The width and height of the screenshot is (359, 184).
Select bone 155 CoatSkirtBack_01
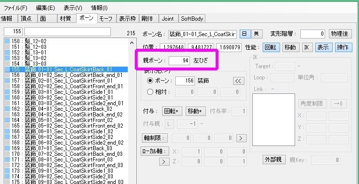66,69
